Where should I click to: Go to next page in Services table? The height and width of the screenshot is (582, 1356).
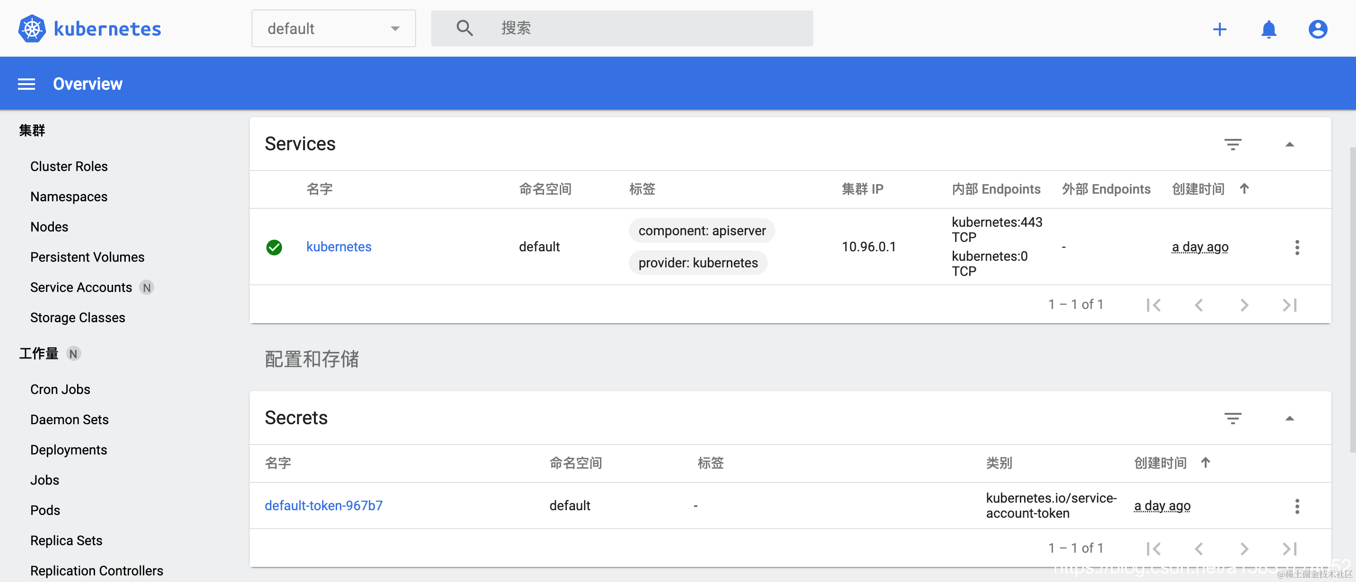1244,305
